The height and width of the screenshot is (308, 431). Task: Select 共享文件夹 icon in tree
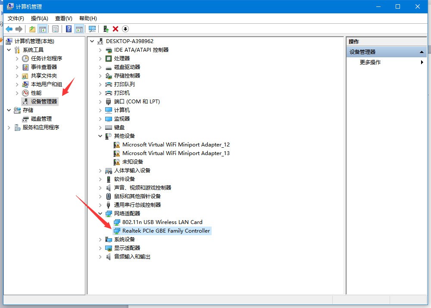tap(25, 76)
